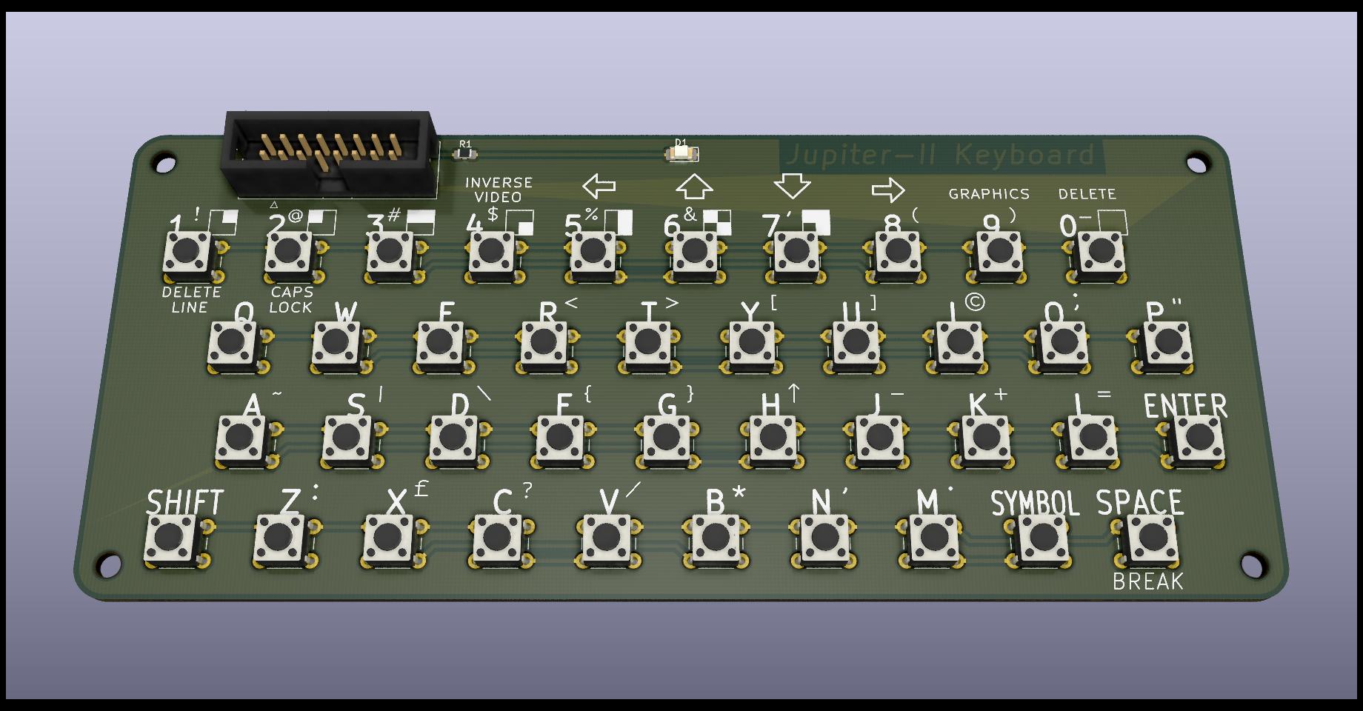Click the right arrow silkscreen symbol above key 8
The width and height of the screenshot is (1363, 711).
click(888, 190)
